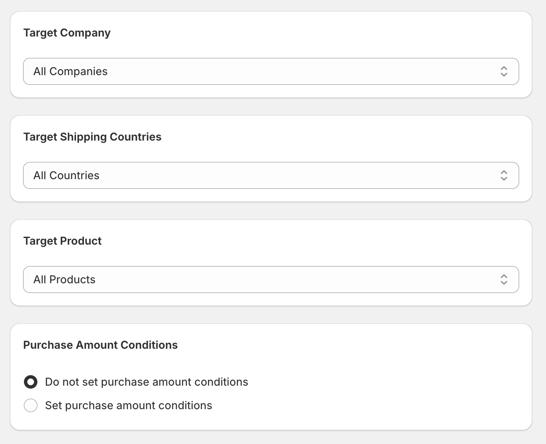Open the Target Product dropdown

pos(271,279)
